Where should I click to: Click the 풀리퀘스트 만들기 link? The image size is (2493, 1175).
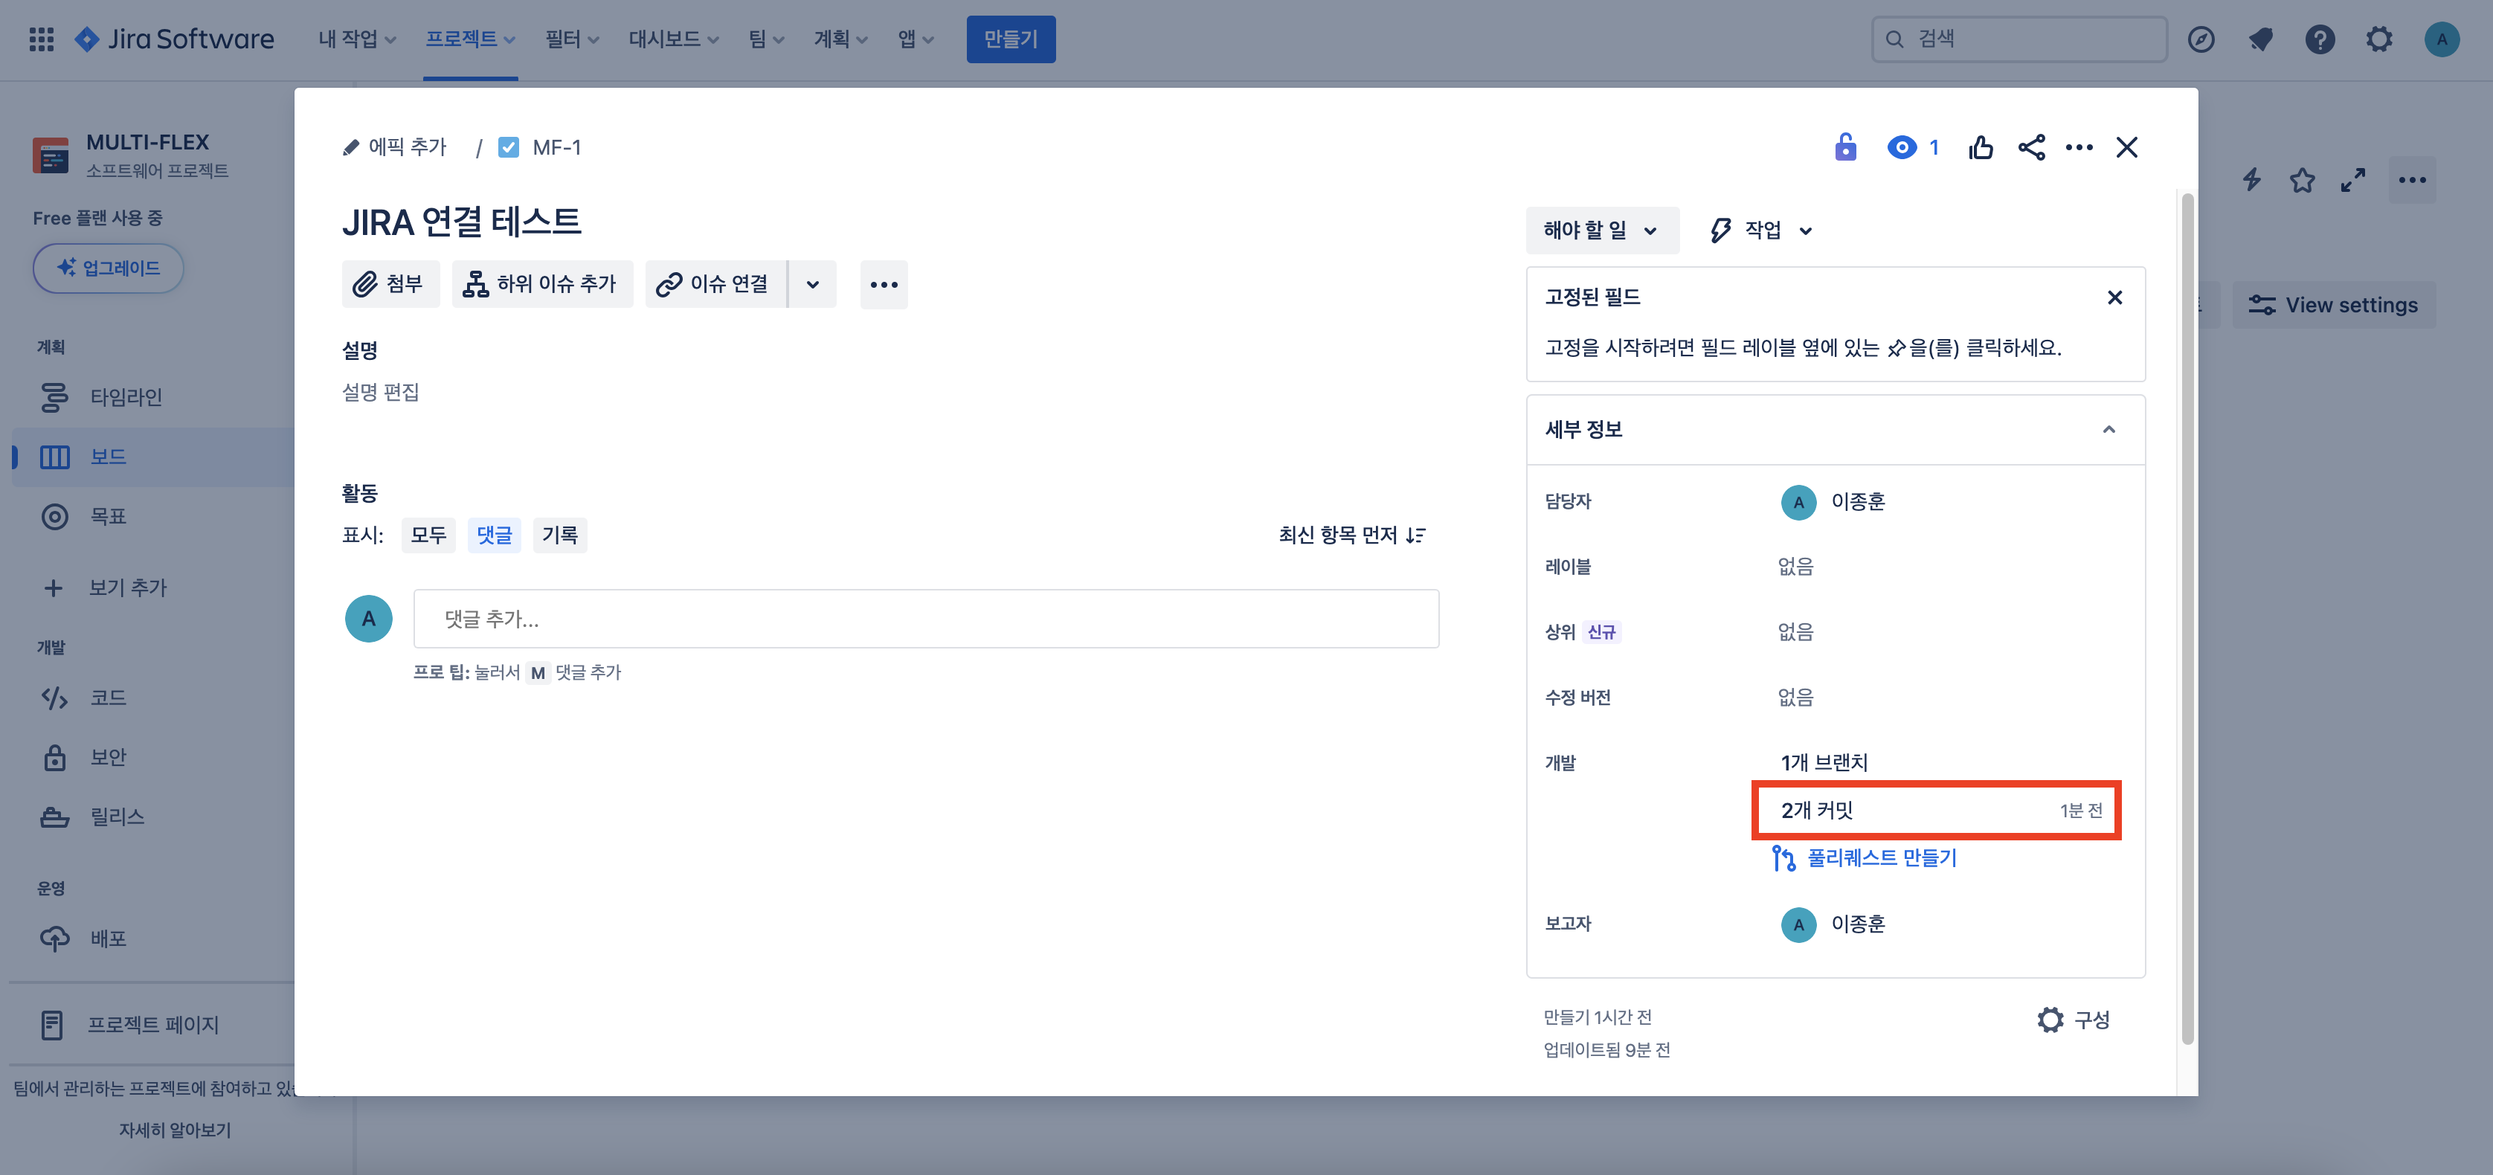[x=1864, y=858]
